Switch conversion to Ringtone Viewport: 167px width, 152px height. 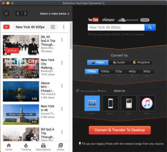point(141,62)
